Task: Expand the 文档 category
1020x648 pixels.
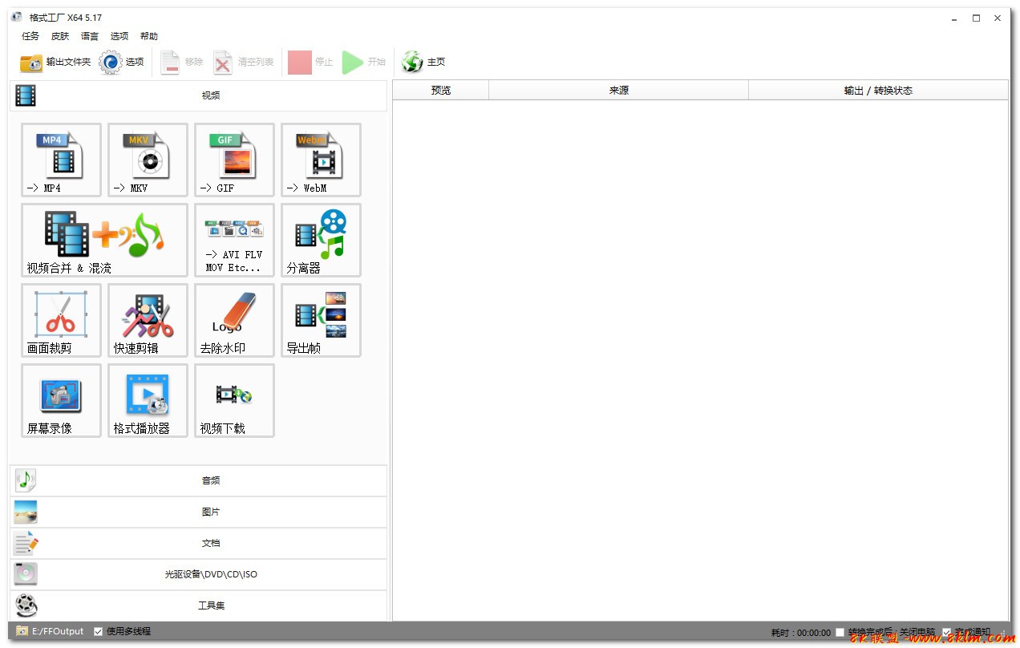Action: coord(198,543)
